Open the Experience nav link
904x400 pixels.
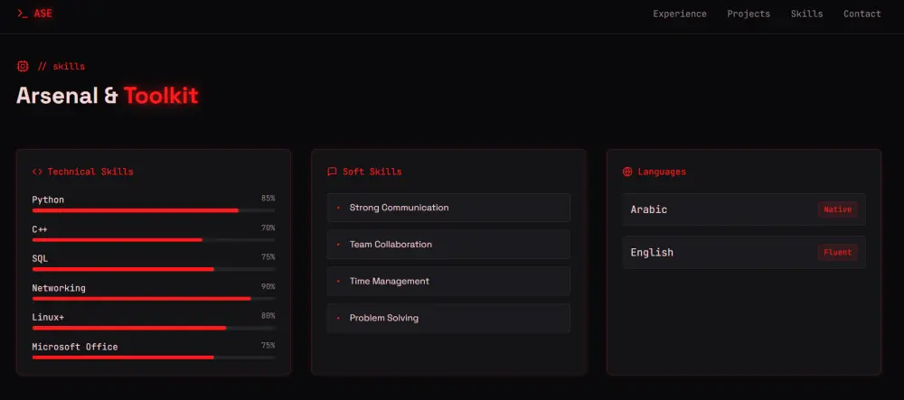(x=680, y=14)
